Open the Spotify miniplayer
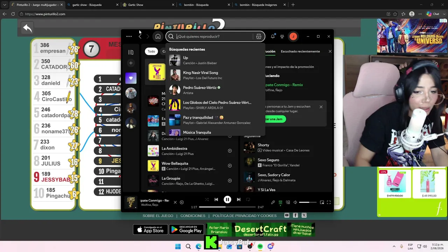 click(321, 202)
